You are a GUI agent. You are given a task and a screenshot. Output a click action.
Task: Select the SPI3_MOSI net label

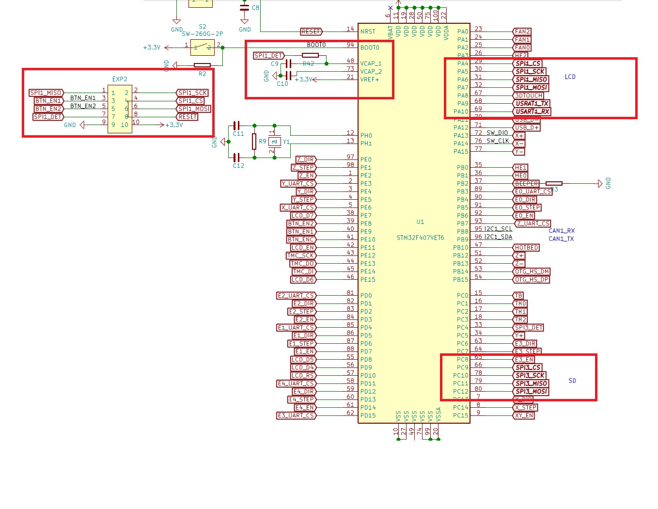point(531,392)
